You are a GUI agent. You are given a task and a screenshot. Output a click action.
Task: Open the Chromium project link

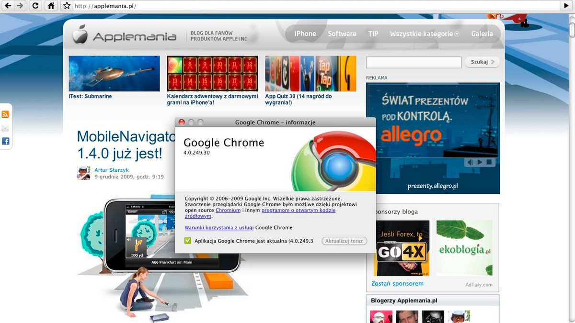click(x=228, y=210)
